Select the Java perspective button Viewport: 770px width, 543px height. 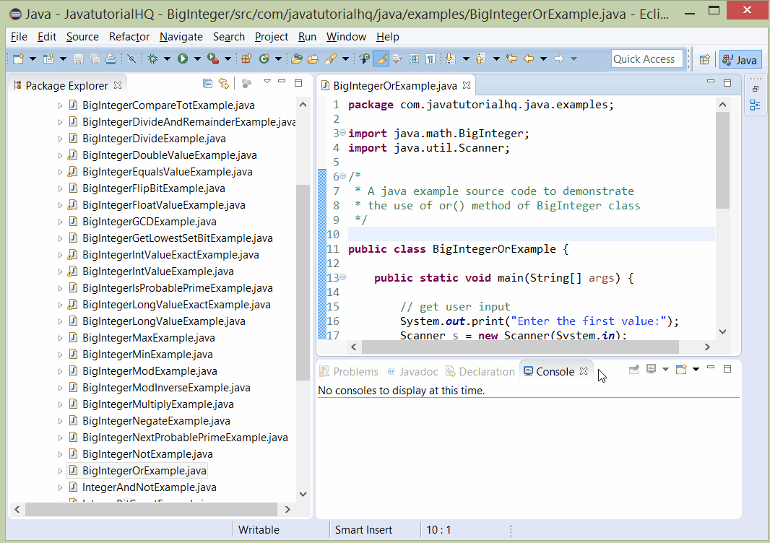coord(740,59)
